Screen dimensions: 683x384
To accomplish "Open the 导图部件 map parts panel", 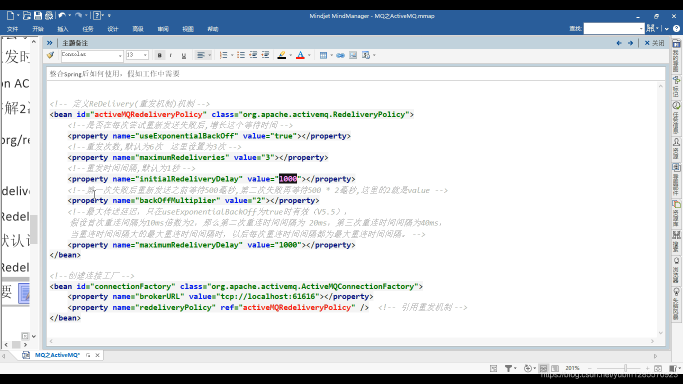I will [x=676, y=180].
